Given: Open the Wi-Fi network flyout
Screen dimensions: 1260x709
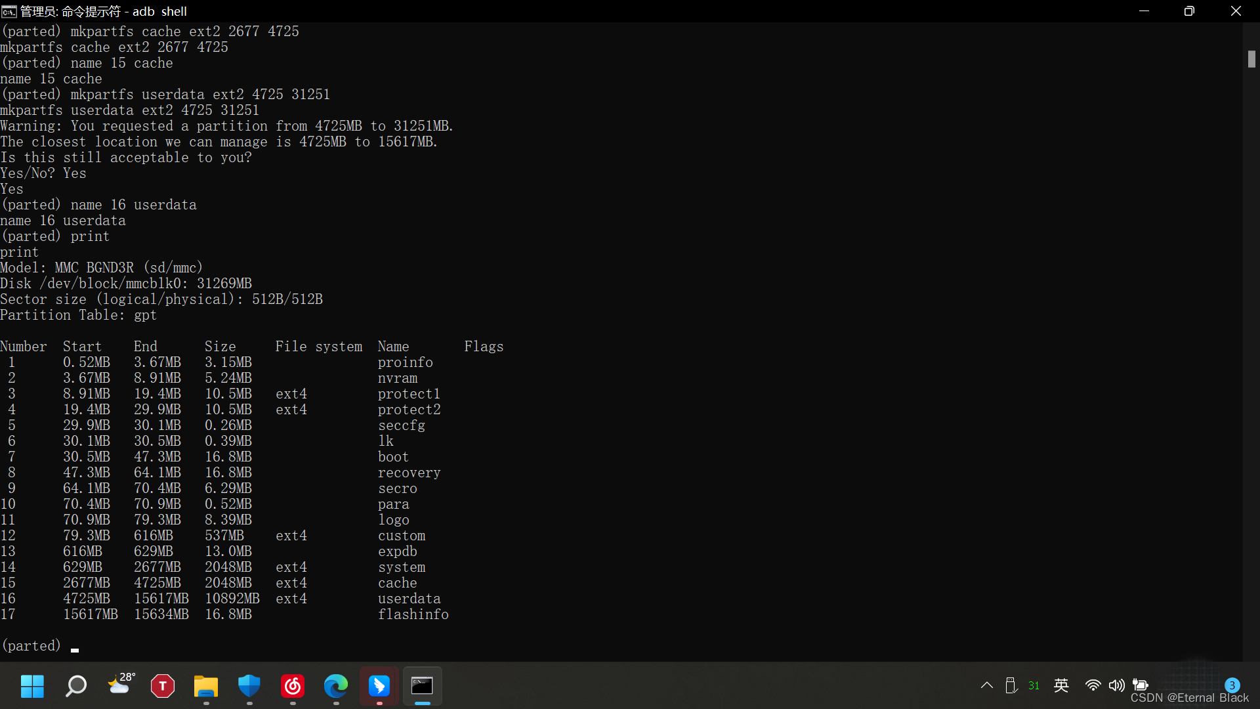Looking at the screenshot, I should [x=1093, y=685].
